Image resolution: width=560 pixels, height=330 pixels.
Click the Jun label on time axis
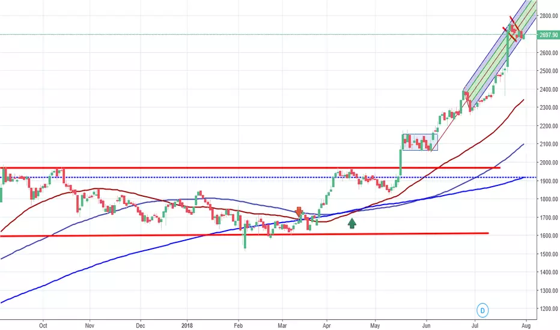[x=426, y=326]
